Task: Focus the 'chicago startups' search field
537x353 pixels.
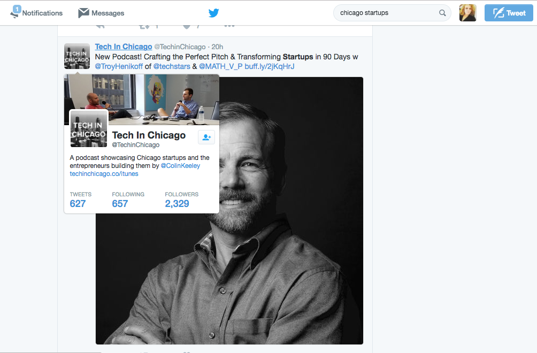Action: [x=392, y=13]
